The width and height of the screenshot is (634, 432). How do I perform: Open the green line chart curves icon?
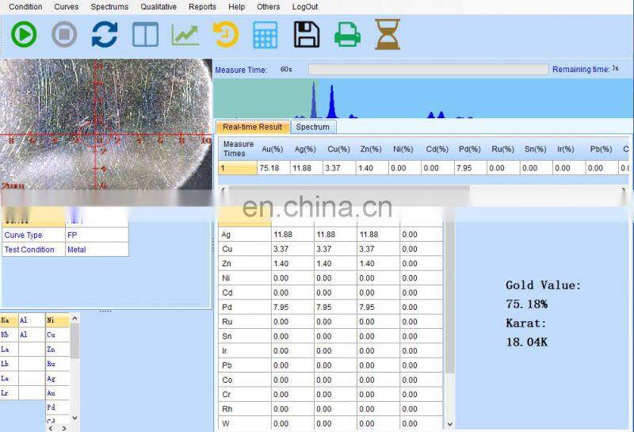pos(185,35)
